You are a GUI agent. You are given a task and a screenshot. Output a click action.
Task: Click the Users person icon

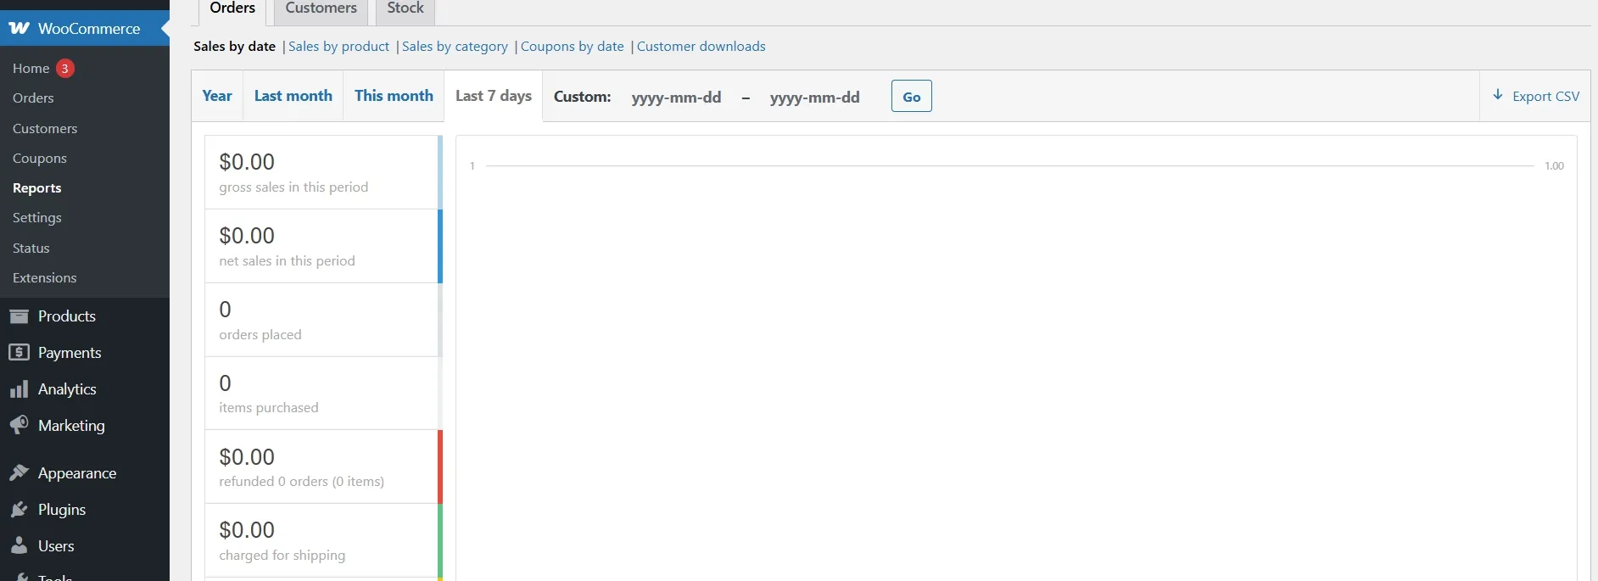(19, 545)
